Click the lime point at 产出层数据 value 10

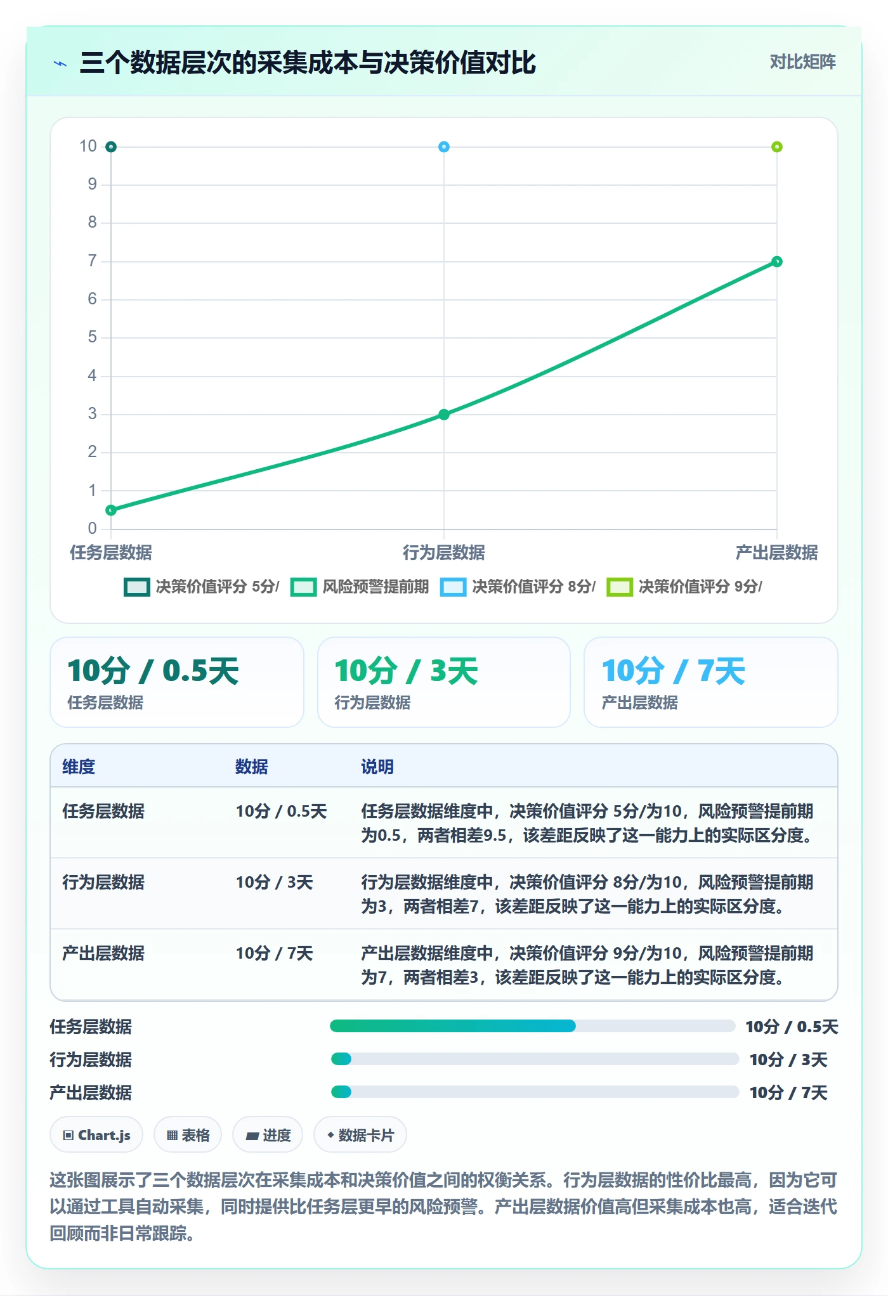click(x=777, y=147)
